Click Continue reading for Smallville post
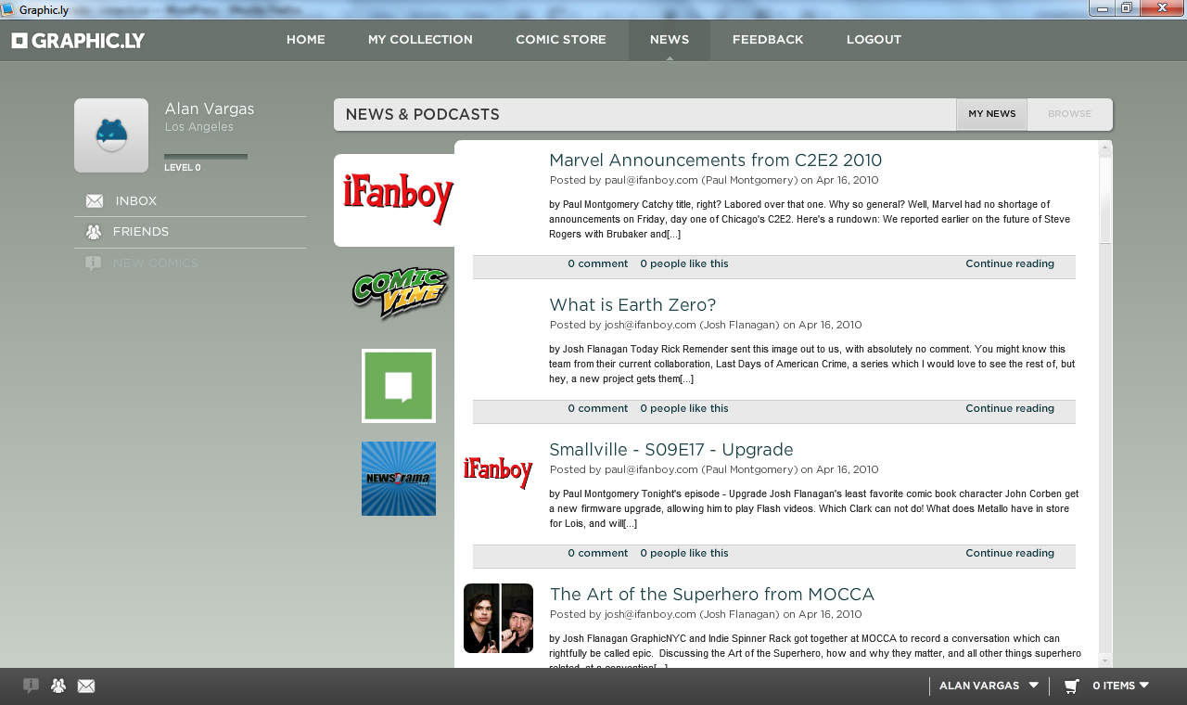The image size is (1187, 705). 1010,554
